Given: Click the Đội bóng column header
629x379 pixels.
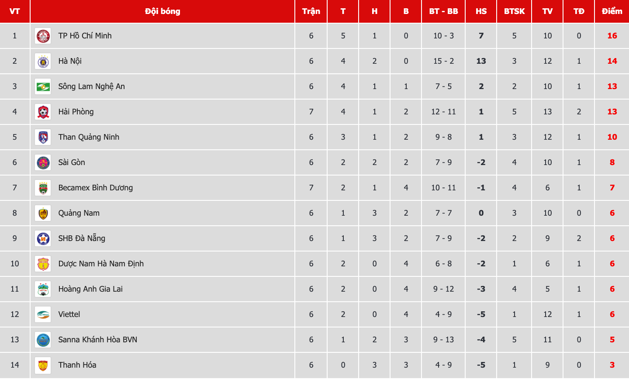Looking at the screenshot, I should [162, 11].
